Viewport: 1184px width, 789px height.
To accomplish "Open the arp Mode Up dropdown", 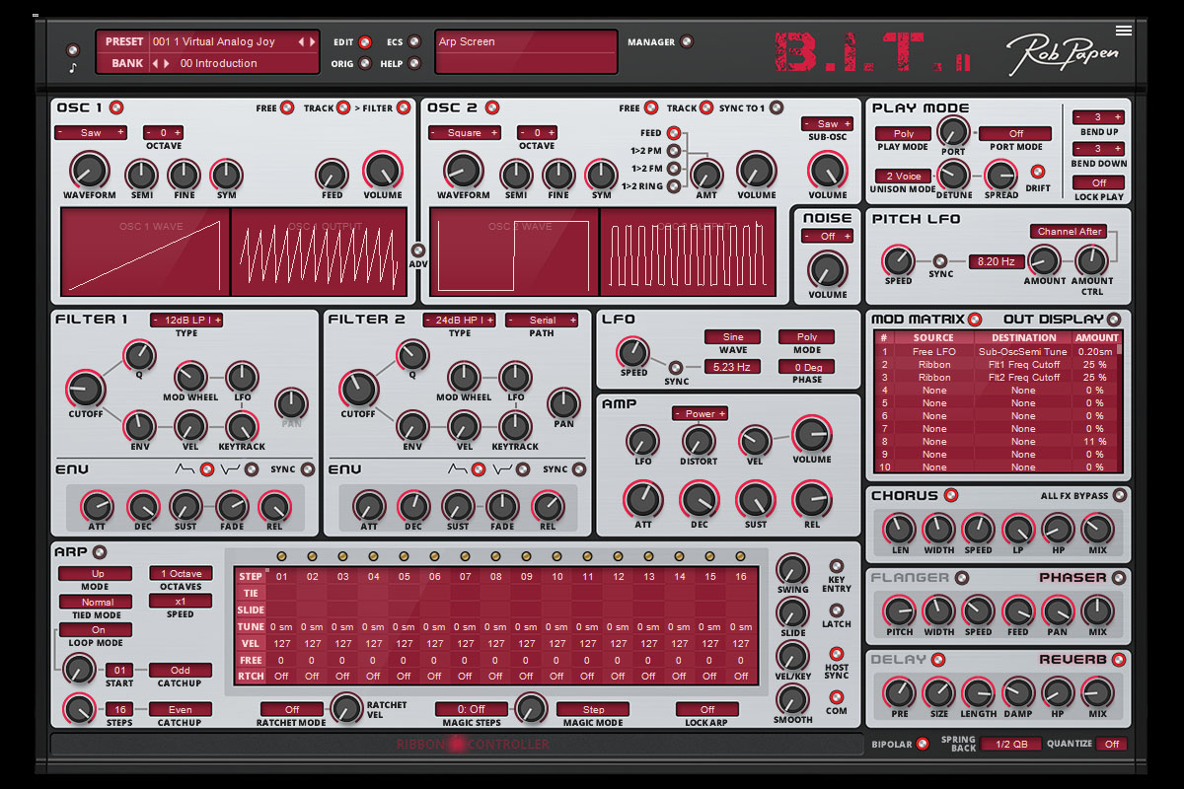I will coord(95,573).
